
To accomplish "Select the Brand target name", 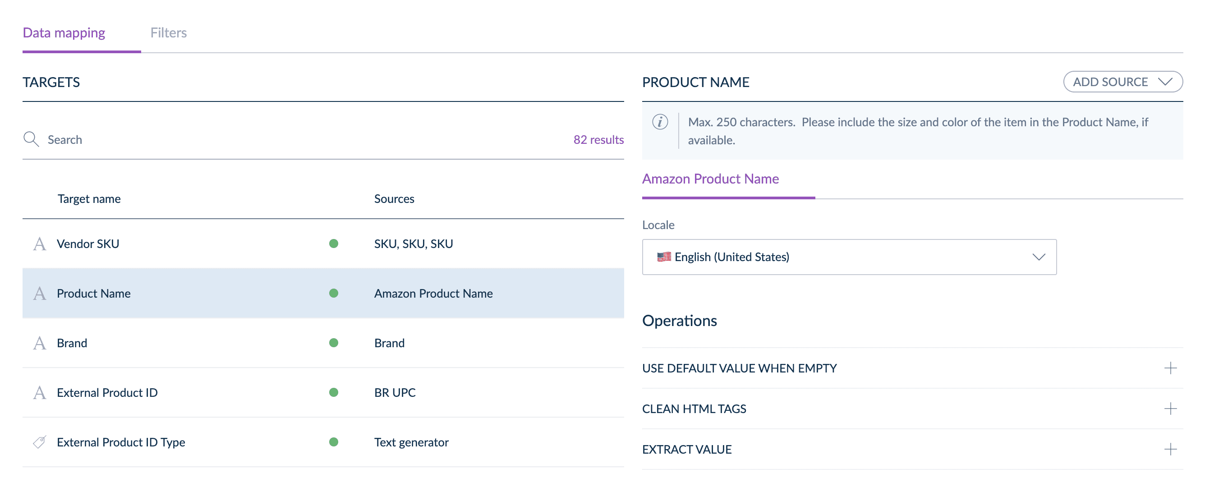I will [x=72, y=343].
